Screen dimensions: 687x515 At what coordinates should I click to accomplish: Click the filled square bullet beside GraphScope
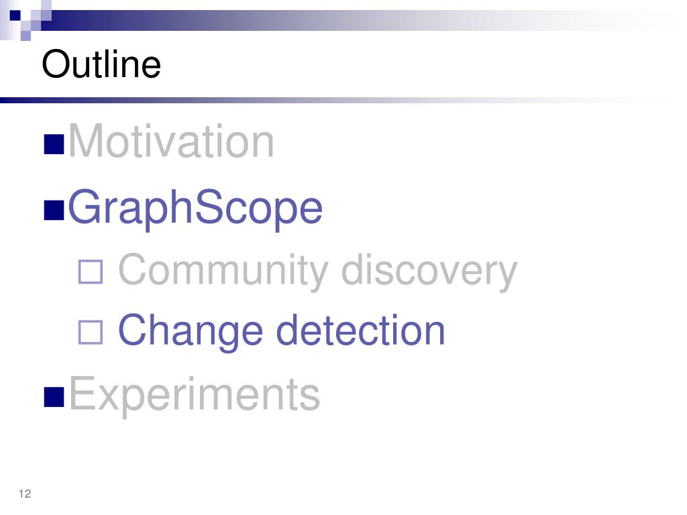pos(54,210)
